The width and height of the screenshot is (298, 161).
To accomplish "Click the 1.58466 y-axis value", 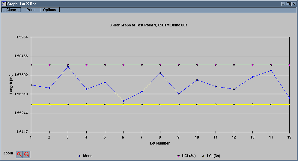I will (x=21, y=56).
